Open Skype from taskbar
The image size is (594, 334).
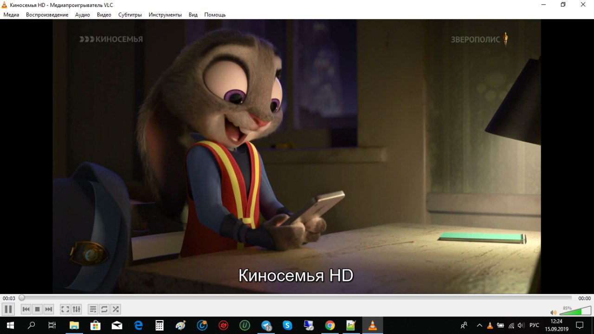[287, 325]
